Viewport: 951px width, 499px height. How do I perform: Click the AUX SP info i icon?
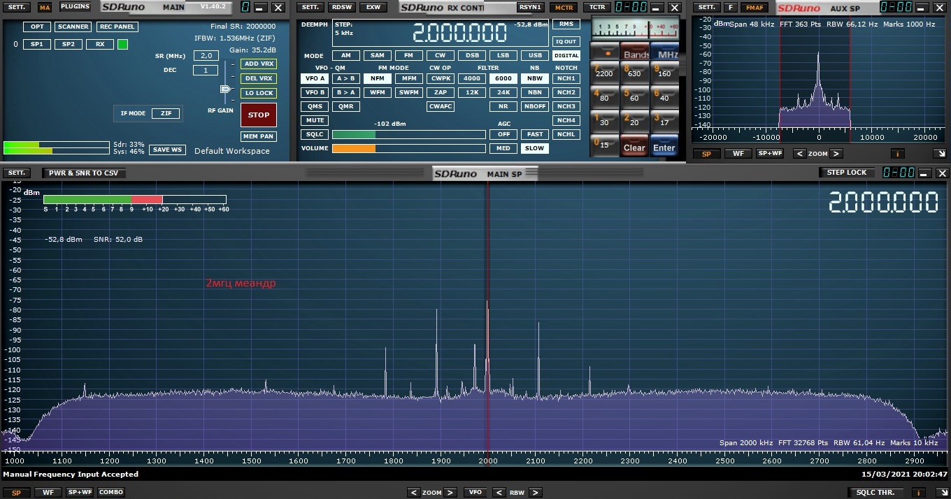point(899,154)
